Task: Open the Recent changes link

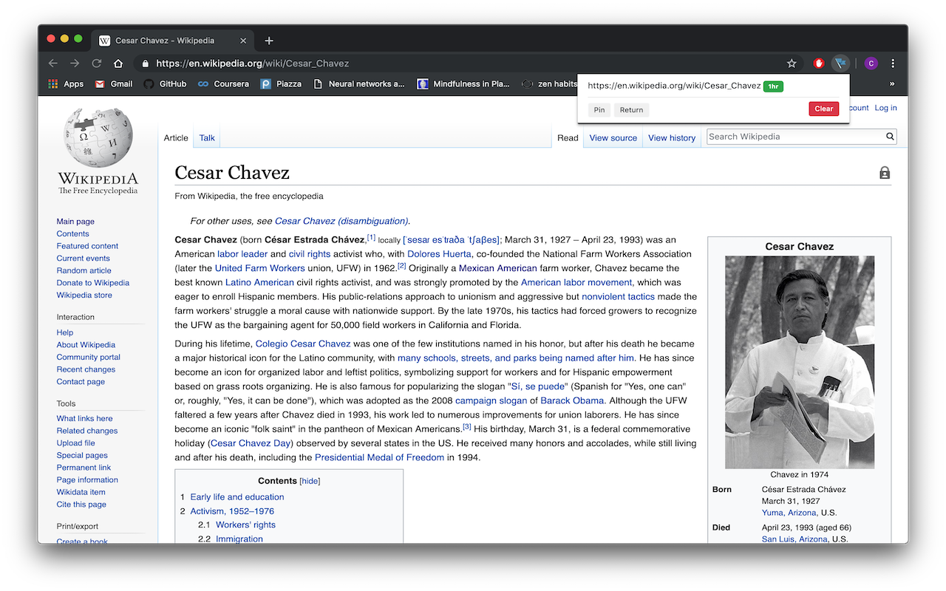Action: tap(86, 369)
